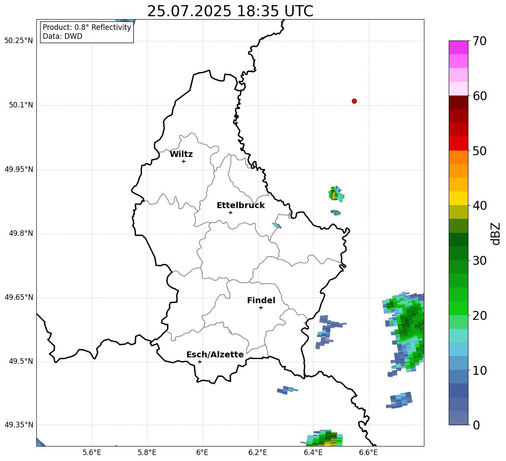Click the 50.25°N latitude label
The height and width of the screenshot is (461, 506).
coord(19,41)
